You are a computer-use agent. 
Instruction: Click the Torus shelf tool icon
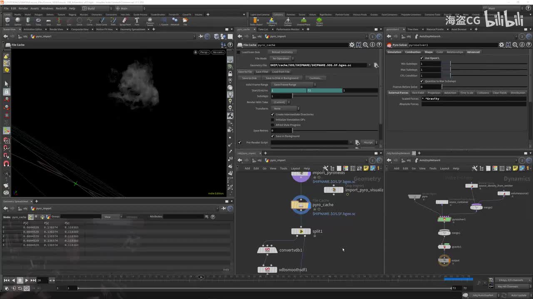coord(38,21)
